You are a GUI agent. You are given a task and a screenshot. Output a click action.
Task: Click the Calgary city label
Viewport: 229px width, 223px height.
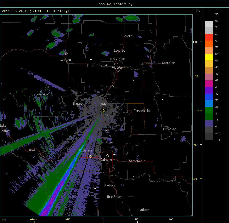click(x=106, y=160)
